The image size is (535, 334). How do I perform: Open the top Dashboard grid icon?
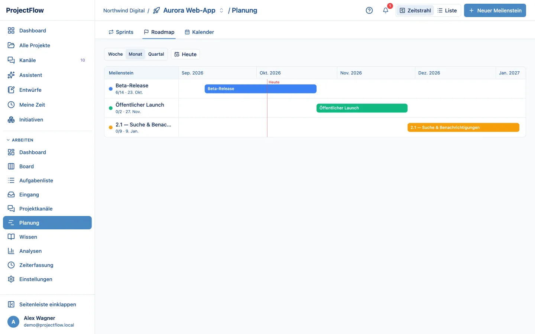point(11,30)
